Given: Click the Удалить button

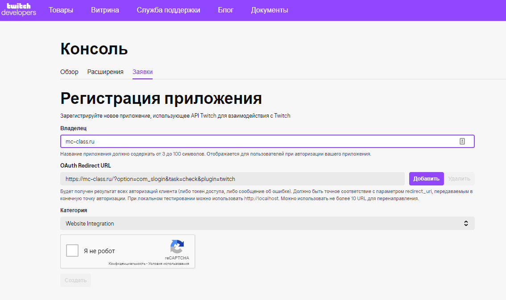Looking at the screenshot, I should (459, 179).
